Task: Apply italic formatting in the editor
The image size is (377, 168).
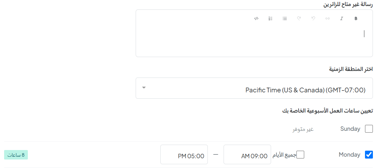Action: pos(341,19)
